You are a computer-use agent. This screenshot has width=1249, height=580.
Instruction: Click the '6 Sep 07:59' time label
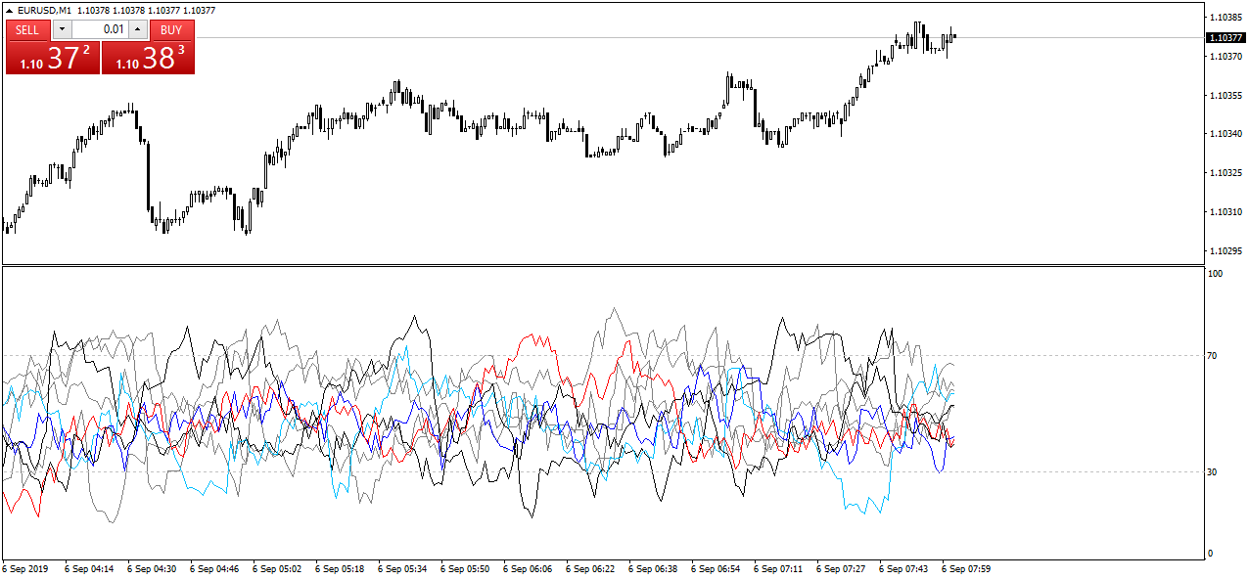coord(966,568)
